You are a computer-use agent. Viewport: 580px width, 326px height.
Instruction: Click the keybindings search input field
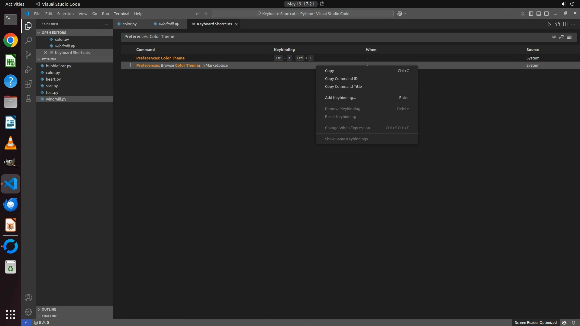332,37
